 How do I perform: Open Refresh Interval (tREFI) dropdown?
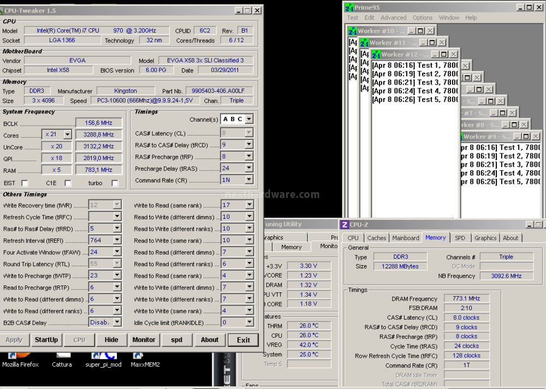117,240
